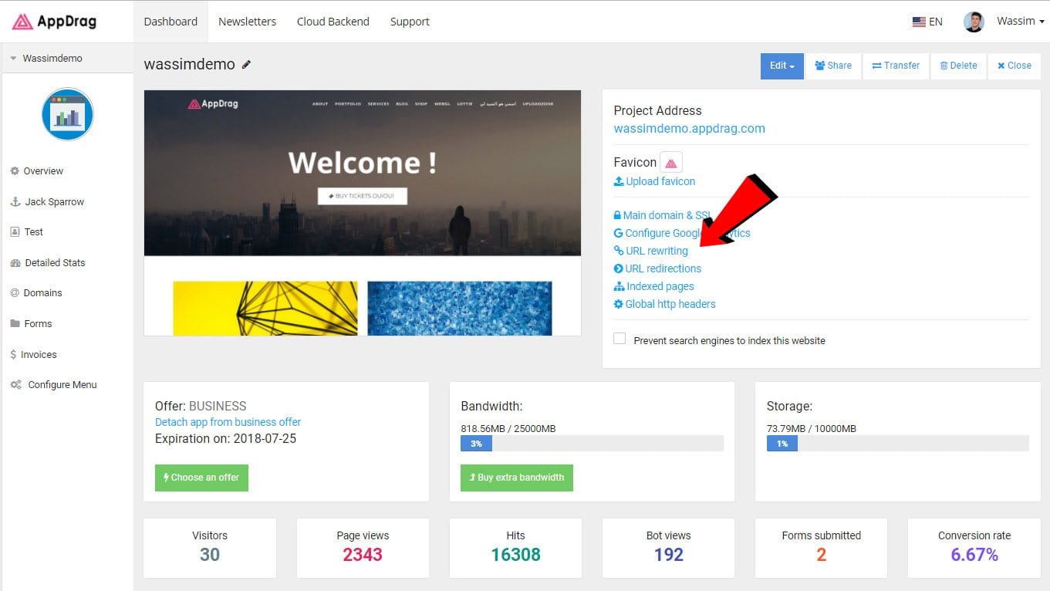Click the arrow circle icon for URL redirections
The width and height of the screenshot is (1050, 591).
click(618, 268)
